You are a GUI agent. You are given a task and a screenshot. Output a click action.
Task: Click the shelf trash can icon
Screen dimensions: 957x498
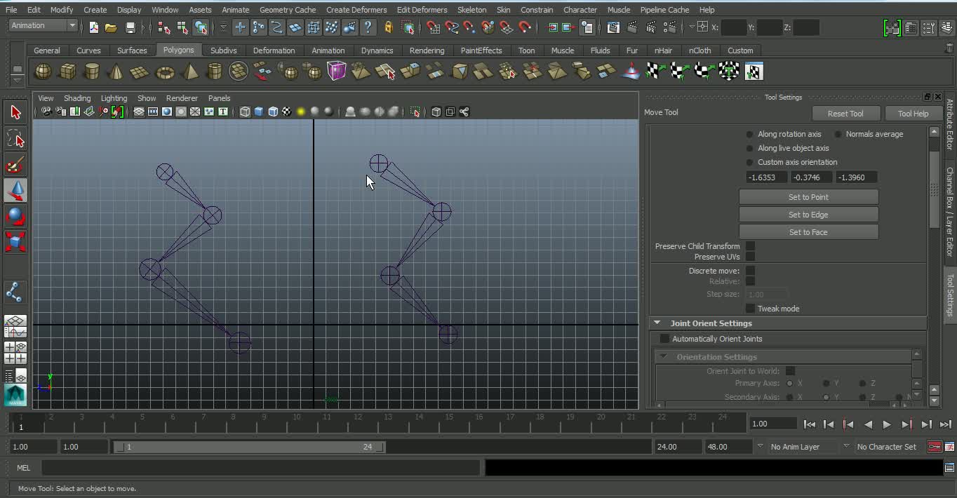[949, 50]
